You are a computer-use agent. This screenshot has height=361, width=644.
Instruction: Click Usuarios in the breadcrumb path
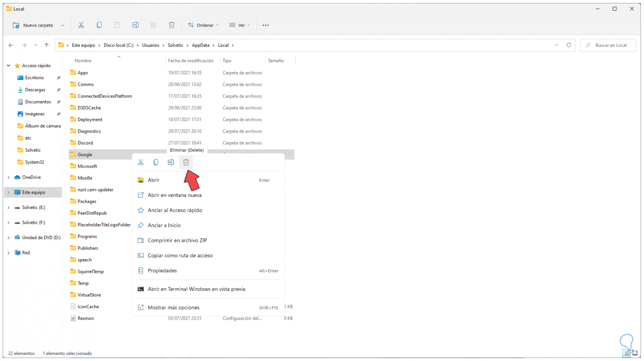coord(151,45)
